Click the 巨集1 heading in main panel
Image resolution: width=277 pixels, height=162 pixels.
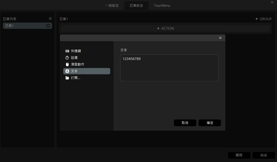63,19
